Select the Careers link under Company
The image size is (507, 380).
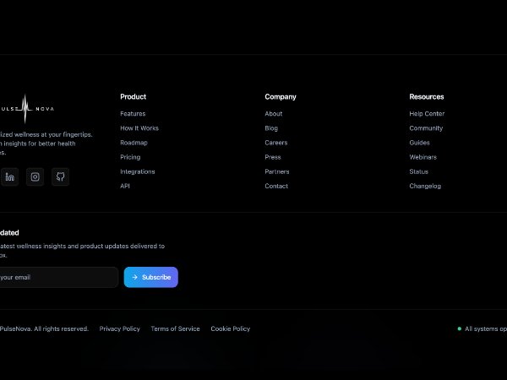276,143
